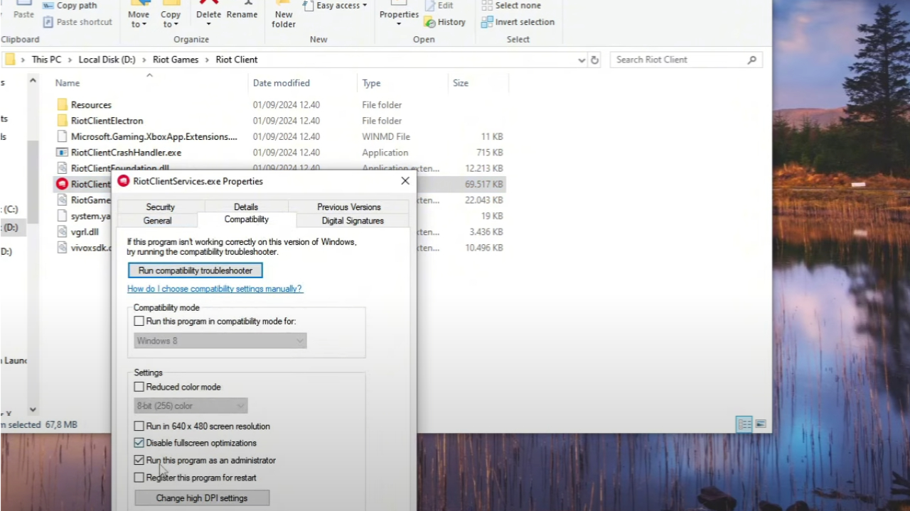Click Local Disk (D:) breadcrumb
910x511 pixels.
point(107,60)
